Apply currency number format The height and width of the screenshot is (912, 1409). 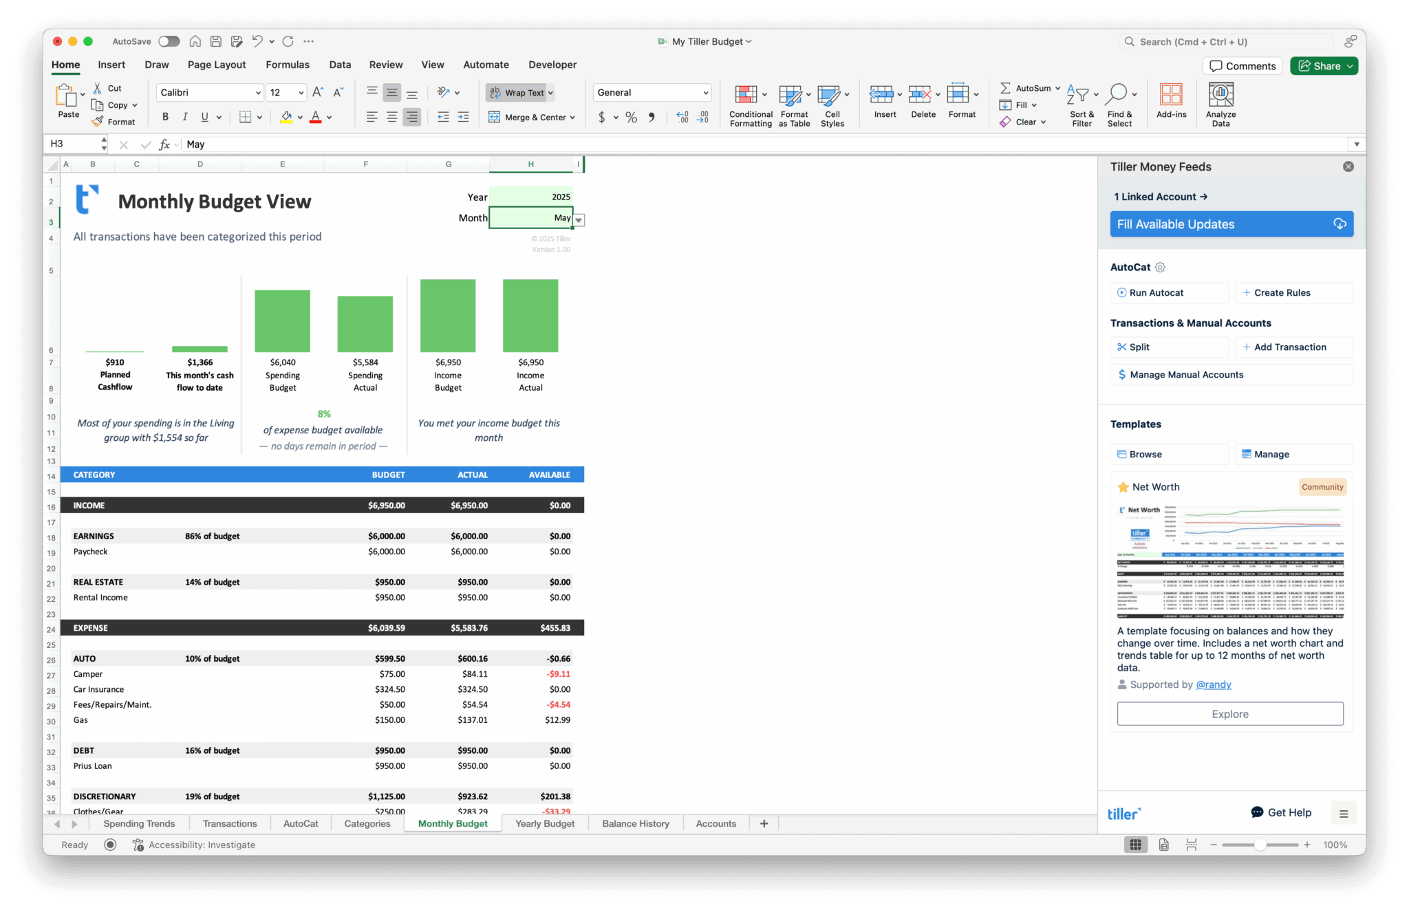tap(602, 117)
